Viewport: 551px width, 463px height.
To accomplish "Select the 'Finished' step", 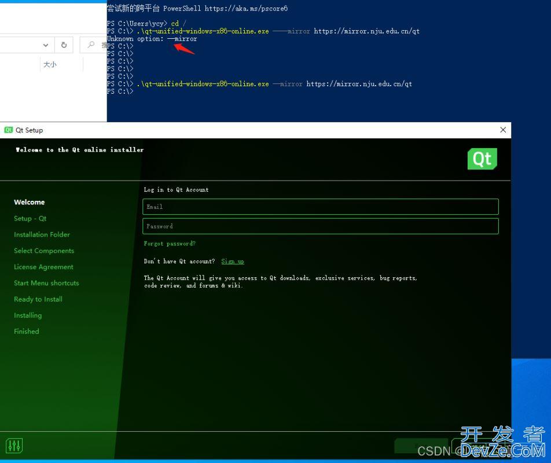I will (27, 331).
